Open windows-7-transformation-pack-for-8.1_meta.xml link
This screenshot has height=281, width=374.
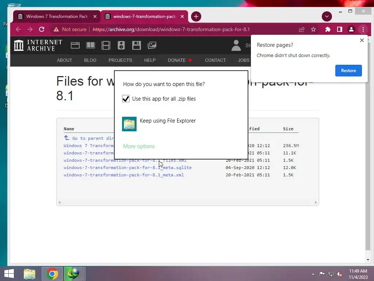tap(123, 175)
